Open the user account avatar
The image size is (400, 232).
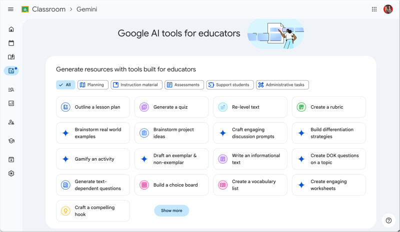click(388, 9)
